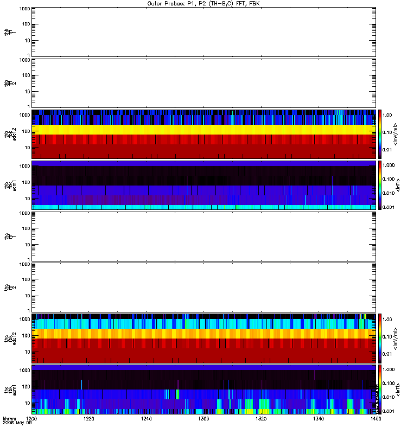Click the empty thb fft 1 plot panel
The height and width of the screenshot is (434, 407).
[x=203, y=32]
